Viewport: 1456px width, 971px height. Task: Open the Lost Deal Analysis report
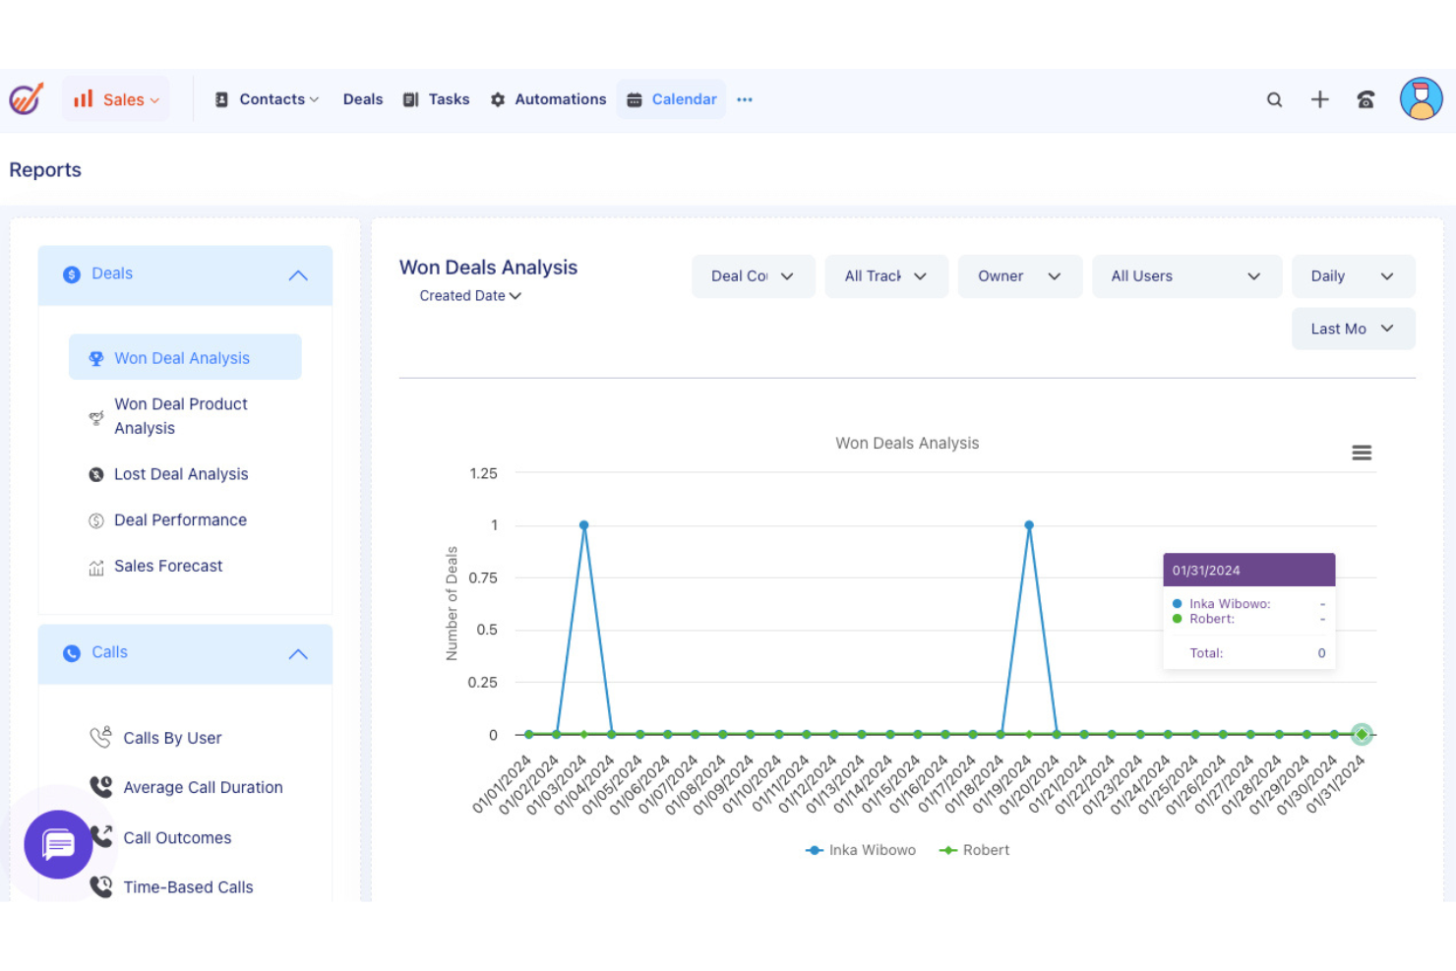pyautogui.click(x=181, y=474)
